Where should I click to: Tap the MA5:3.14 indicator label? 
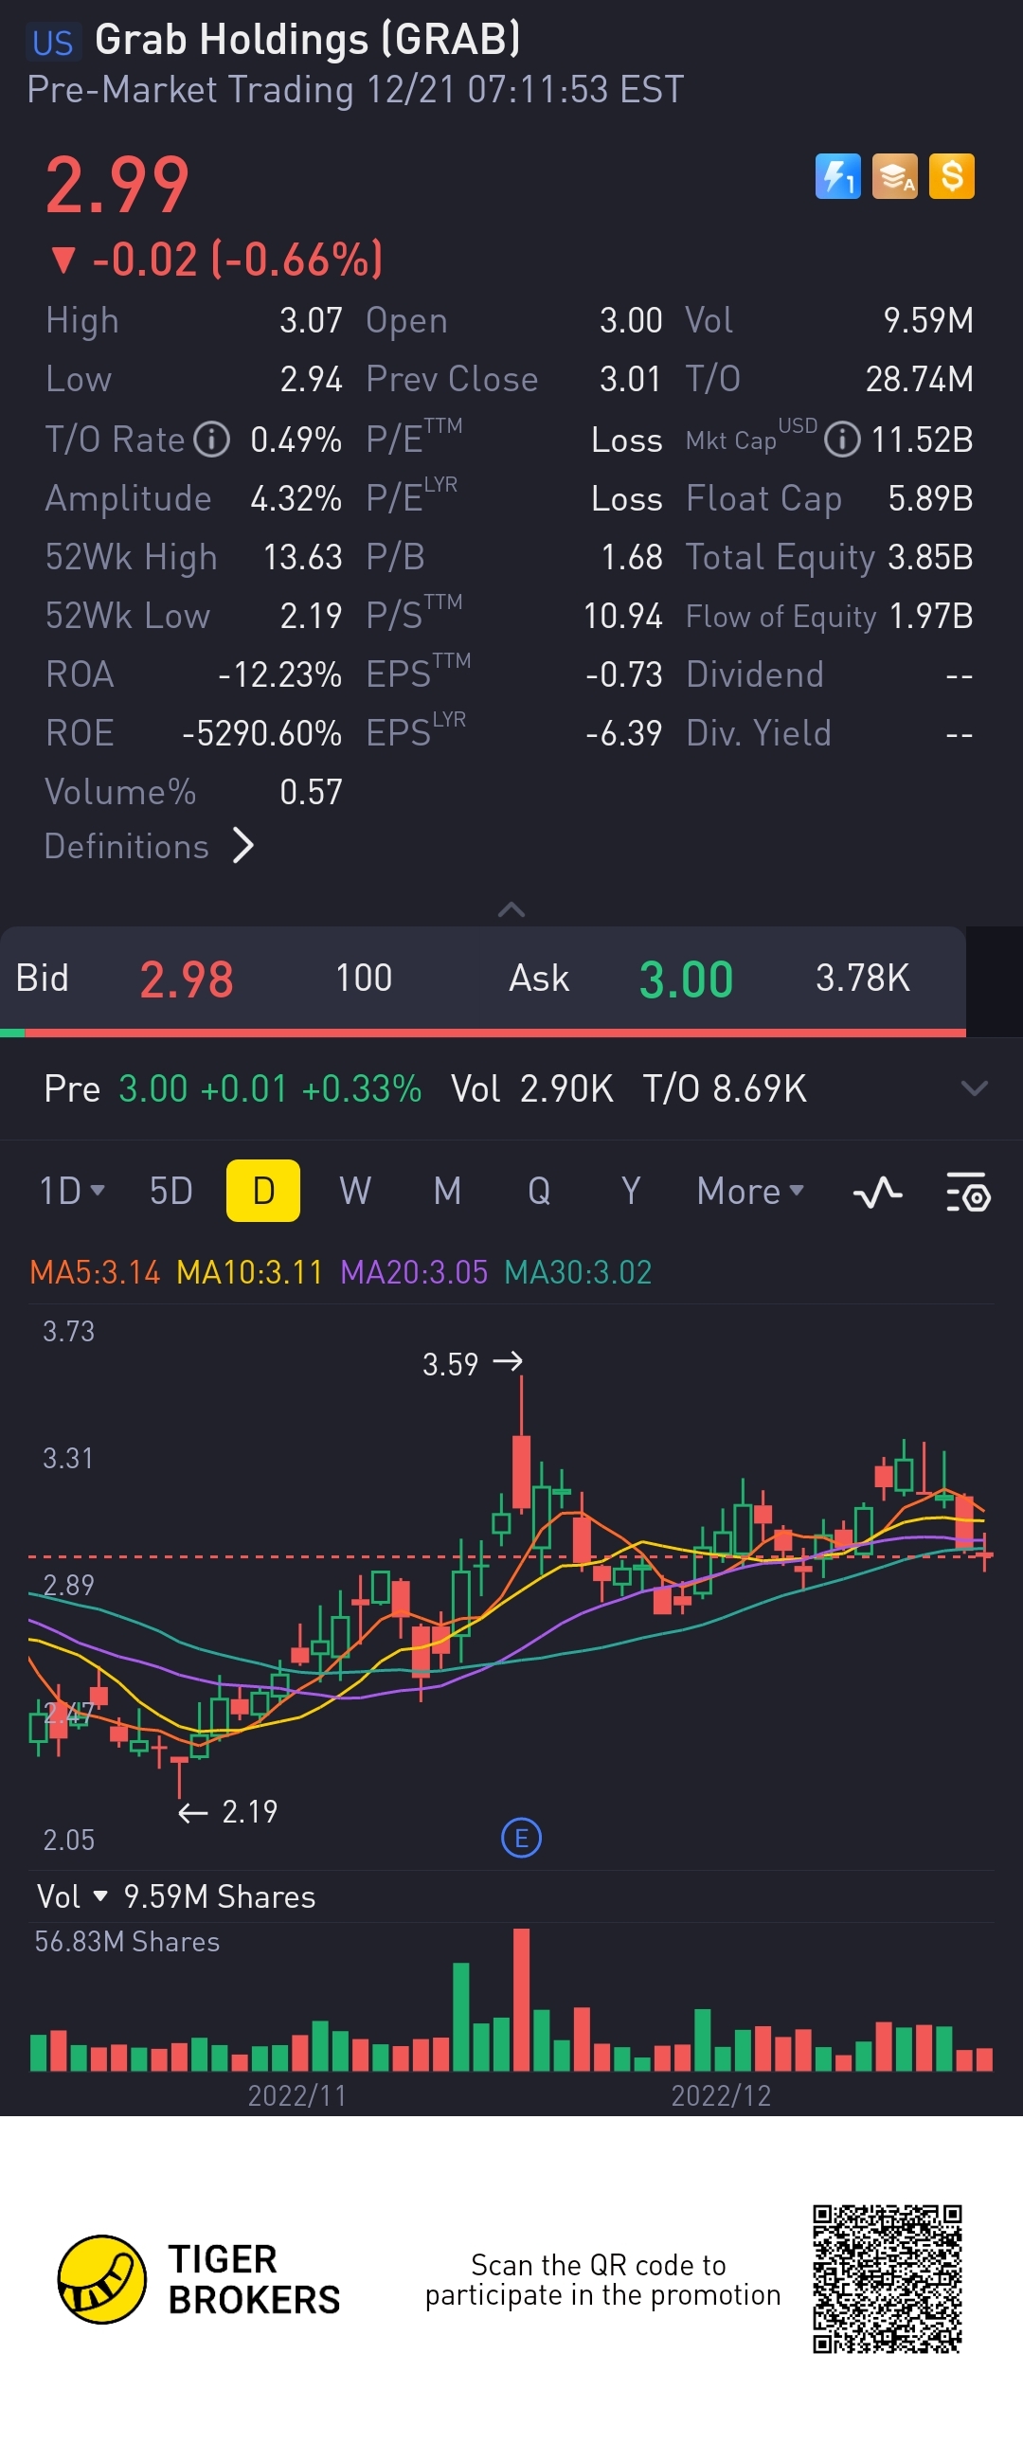[95, 1273]
